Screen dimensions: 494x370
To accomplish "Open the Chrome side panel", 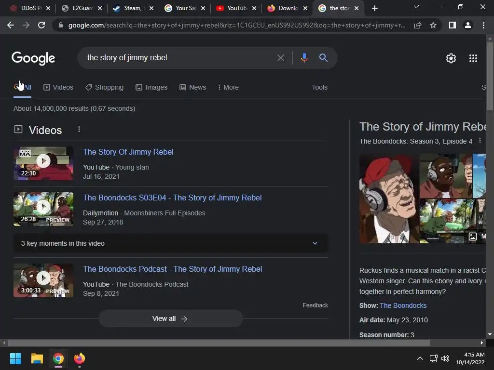I will click(x=453, y=25).
